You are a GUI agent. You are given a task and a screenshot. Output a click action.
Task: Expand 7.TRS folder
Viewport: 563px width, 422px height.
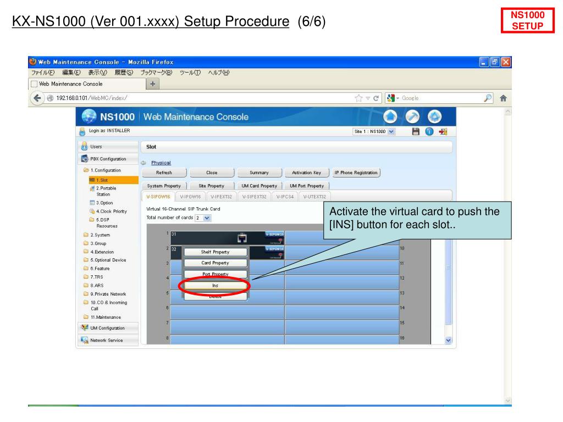click(x=93, y=277)
